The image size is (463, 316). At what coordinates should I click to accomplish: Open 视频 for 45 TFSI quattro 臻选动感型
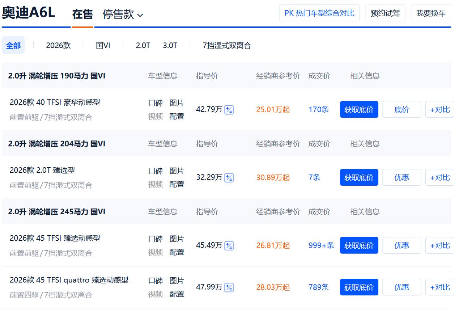pyautogui.click(x=156, y=294)
